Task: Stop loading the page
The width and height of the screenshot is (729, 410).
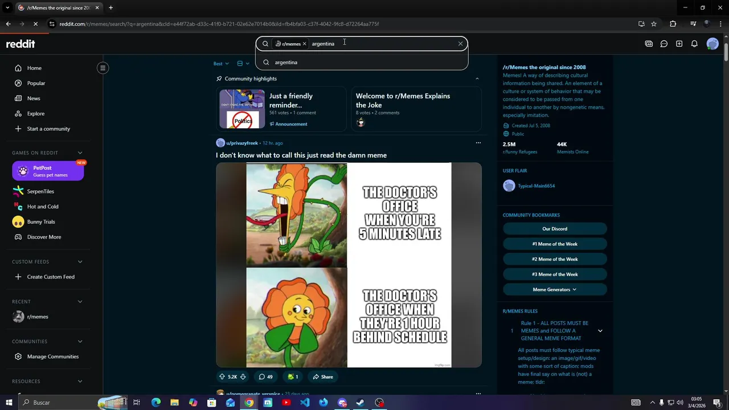Action: pyautogui.click(x=35, y=24)
